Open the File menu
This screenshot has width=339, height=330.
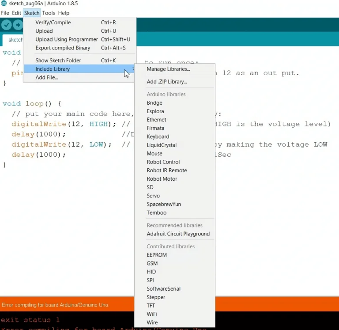point(5,13)
